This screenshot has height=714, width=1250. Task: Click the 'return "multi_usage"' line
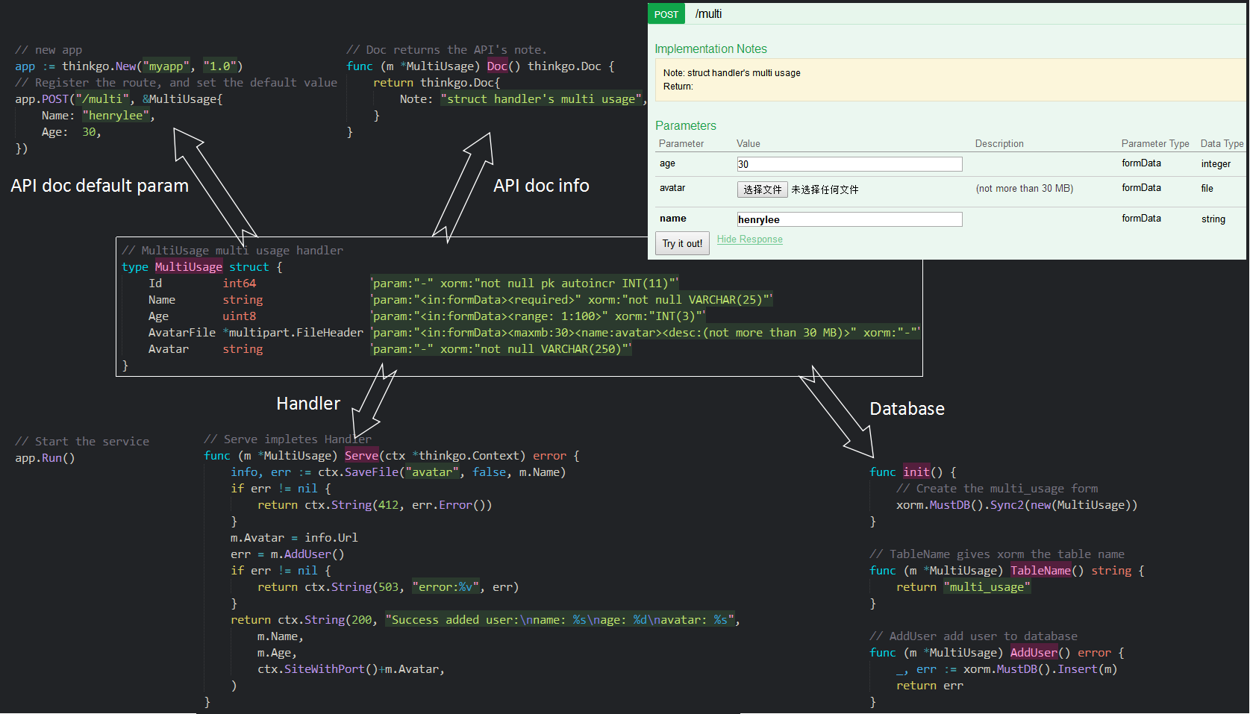click(963, 587)
